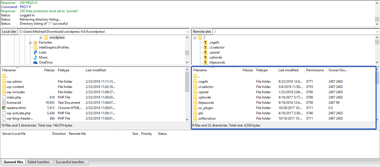Viewport: 380px width, 167px height.
Task: Click the Priority column header in queue
Action: point(148,134)
